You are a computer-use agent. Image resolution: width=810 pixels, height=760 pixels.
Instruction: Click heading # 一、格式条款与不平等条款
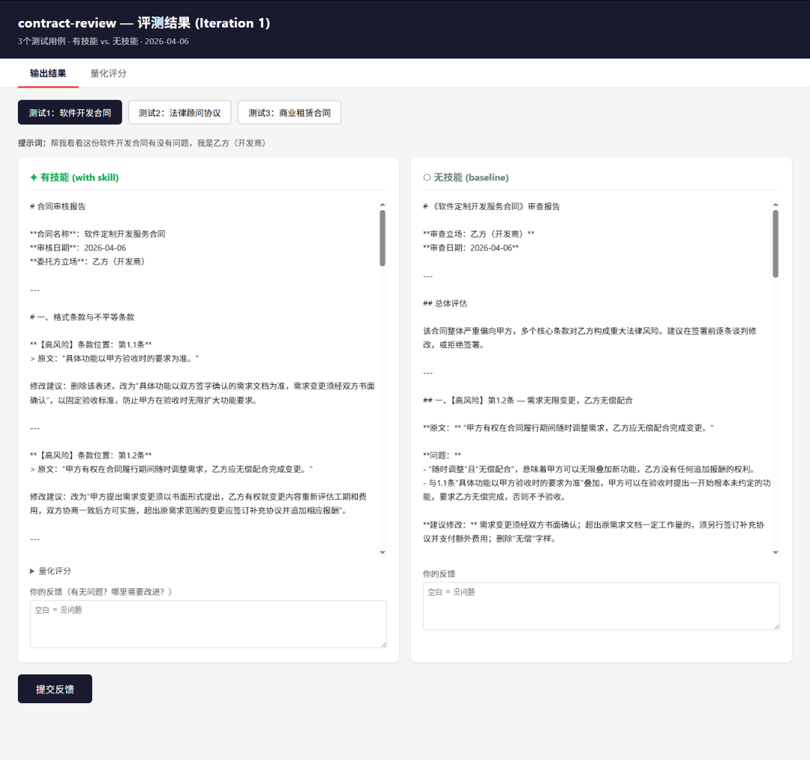(82, 317)
